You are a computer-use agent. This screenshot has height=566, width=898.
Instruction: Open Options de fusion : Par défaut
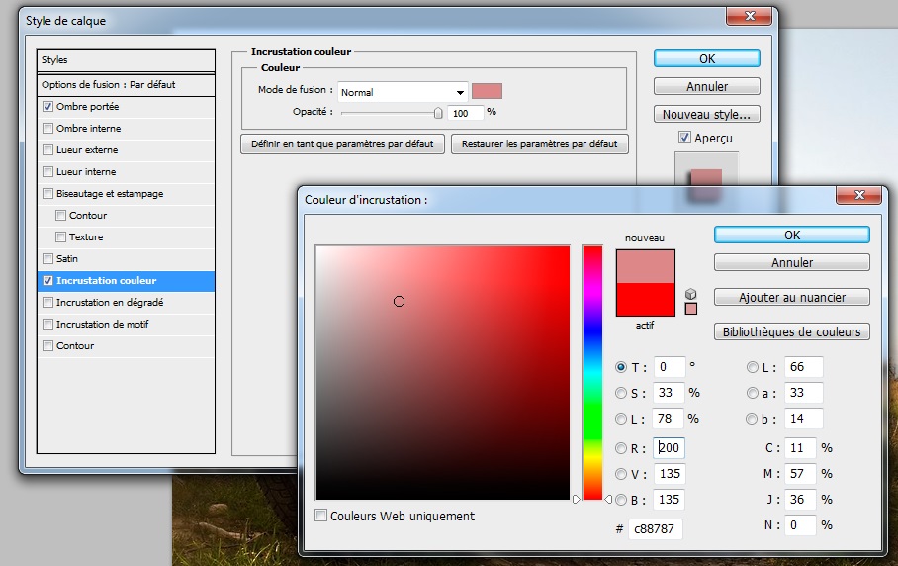coord(108,85)
